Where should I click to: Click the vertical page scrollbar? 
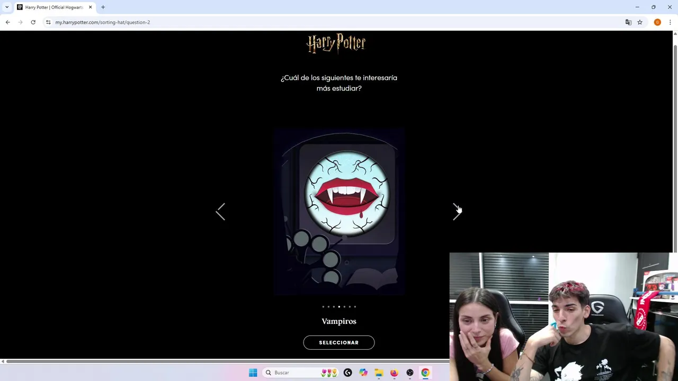click(x=675, y=148)
